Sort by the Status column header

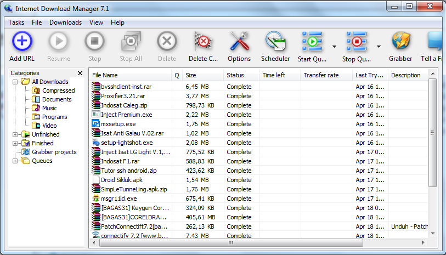(x=241, y=75)
